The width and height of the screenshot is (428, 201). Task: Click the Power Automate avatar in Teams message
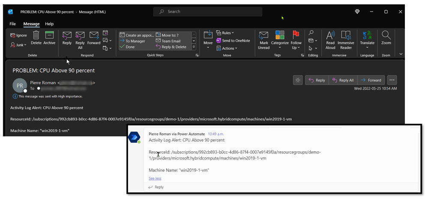pyautogui.click(x=134, y=138)
